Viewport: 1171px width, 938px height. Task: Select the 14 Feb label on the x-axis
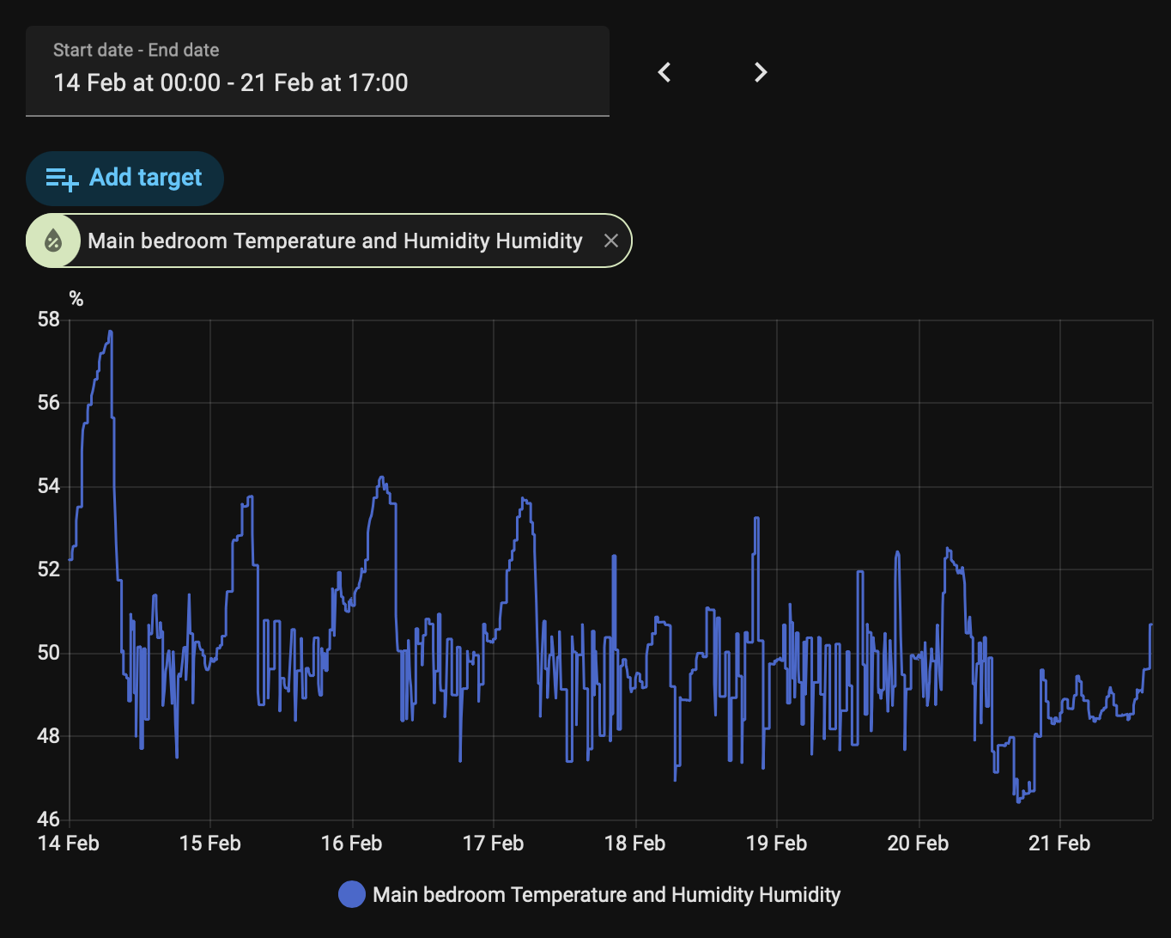(69, 843)
